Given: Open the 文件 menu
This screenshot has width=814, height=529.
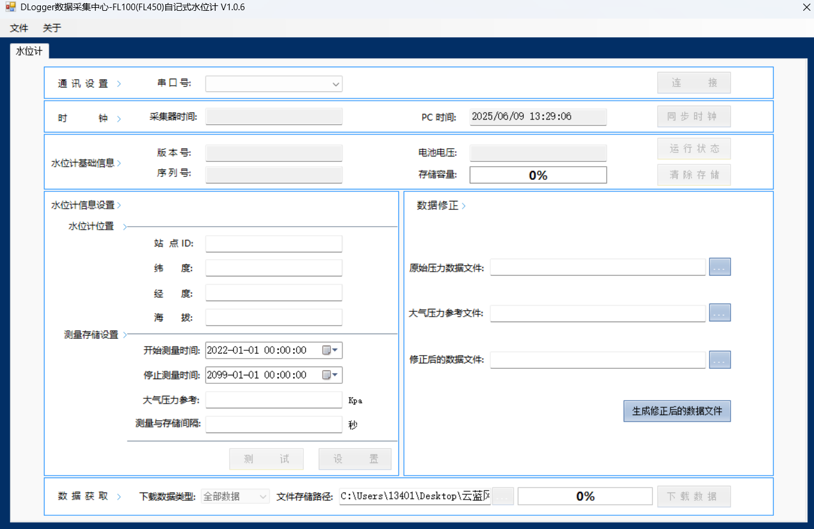Looking at the screenshot, I should click(19, 28).
